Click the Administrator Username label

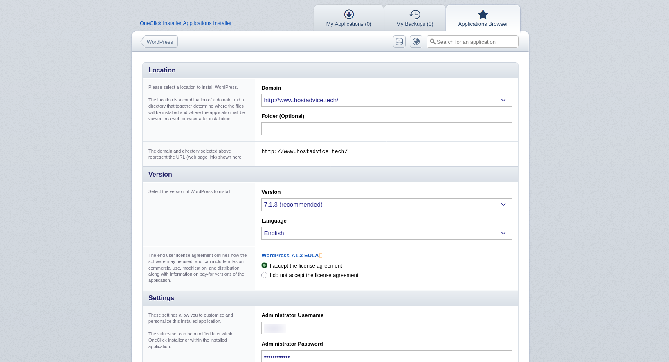292,315
